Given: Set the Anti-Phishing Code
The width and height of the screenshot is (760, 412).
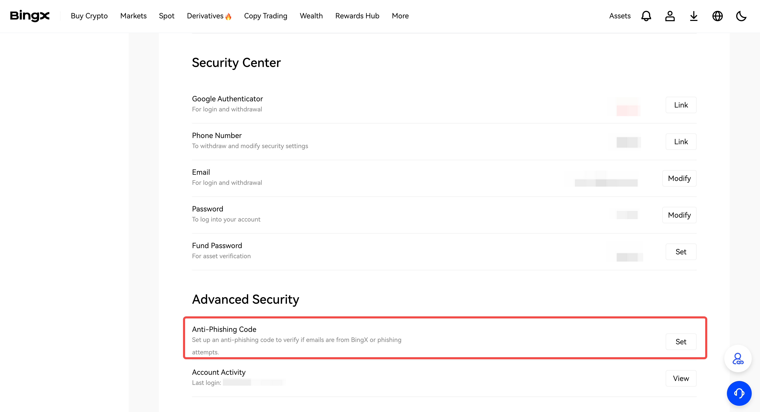Looking at the screenshot, I should (x=681, y=341).
